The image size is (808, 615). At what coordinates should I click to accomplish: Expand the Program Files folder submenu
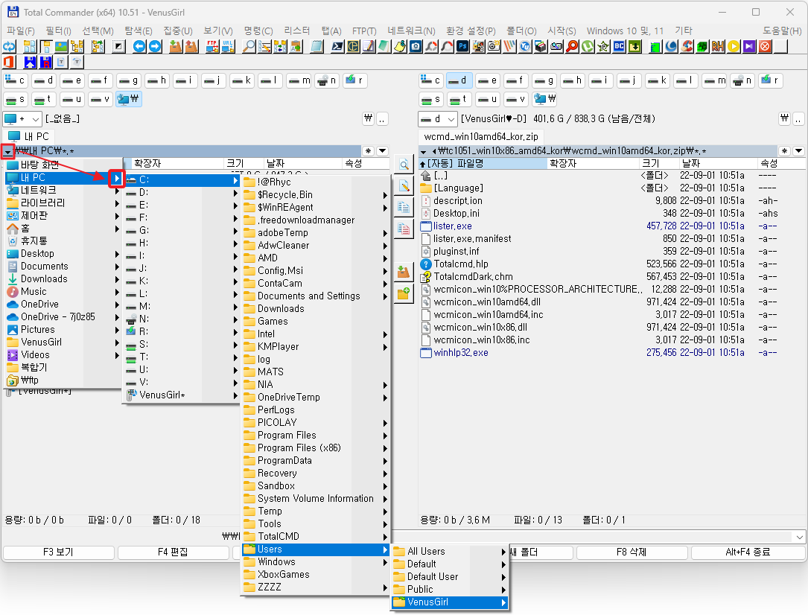tap(385, 436)
